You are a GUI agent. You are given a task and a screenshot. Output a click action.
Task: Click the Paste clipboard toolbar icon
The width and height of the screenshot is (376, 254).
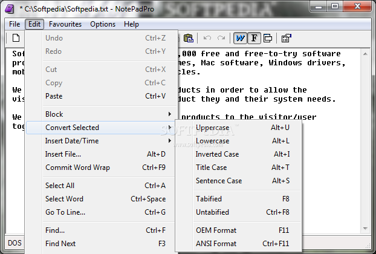[189, 38]
